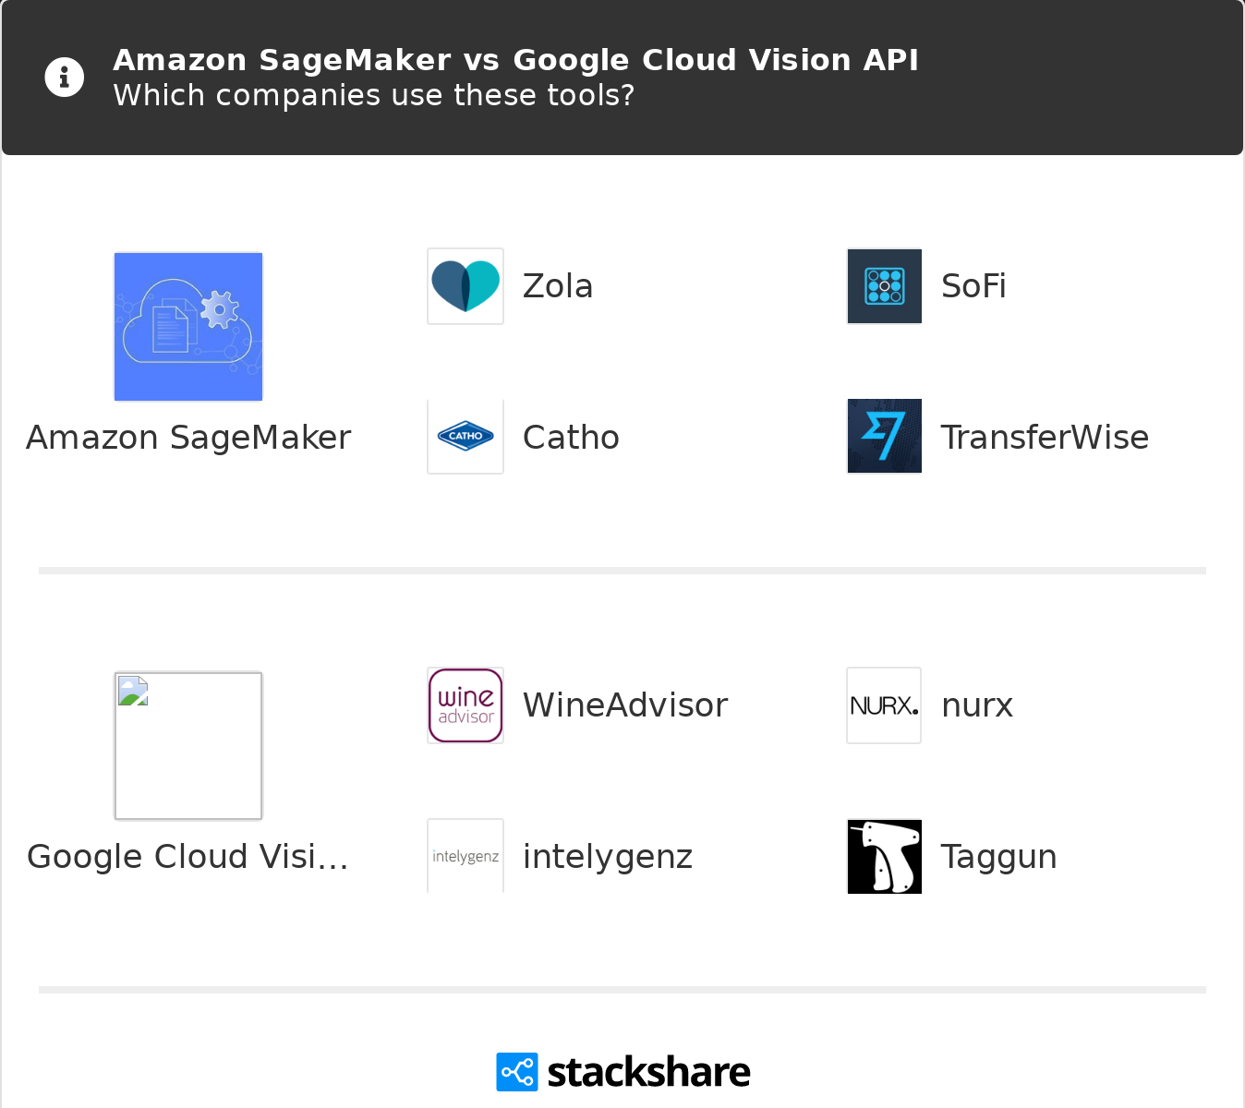The width and height of the screenshot is (1245, 1108).
Task: Select the NURX logo icon
Action: tap(885, 705)
